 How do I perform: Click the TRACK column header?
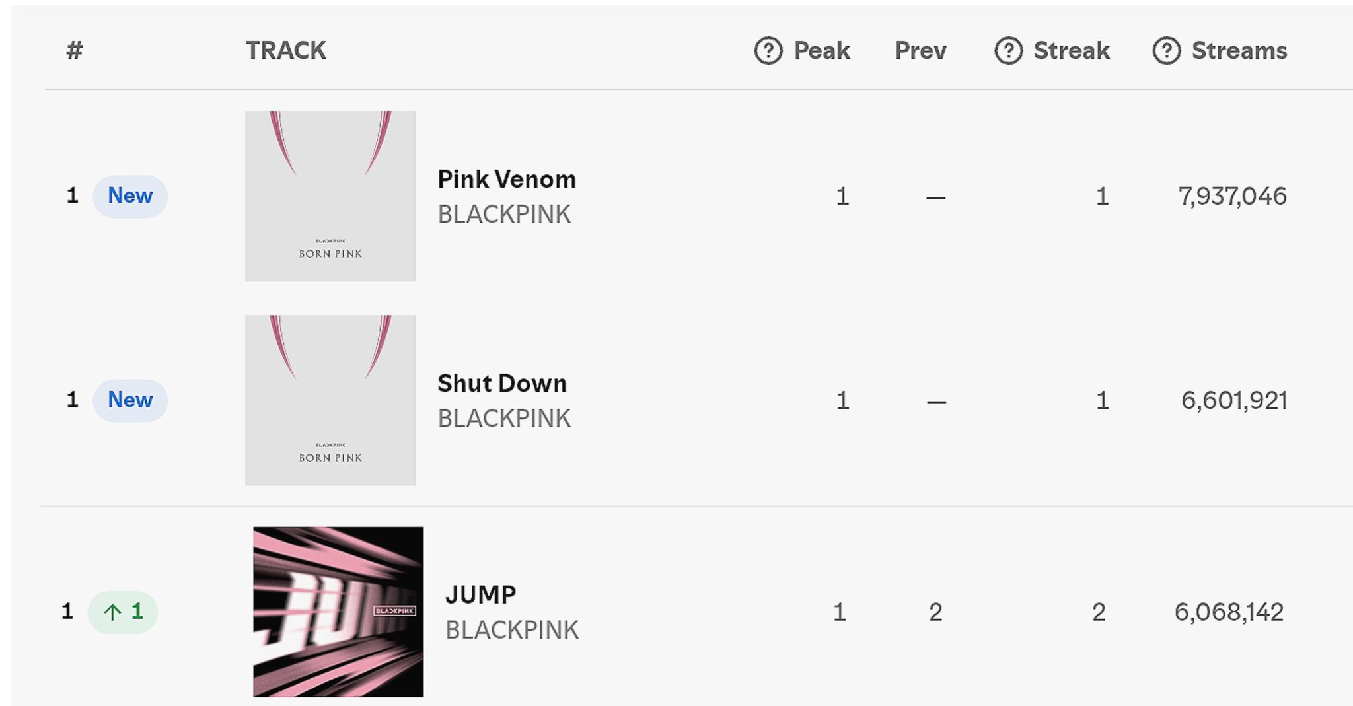(x=286, y=51)
